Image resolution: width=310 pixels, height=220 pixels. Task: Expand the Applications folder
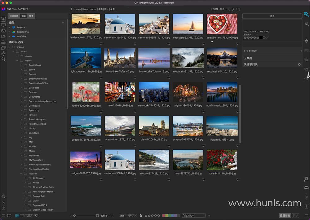21,65
